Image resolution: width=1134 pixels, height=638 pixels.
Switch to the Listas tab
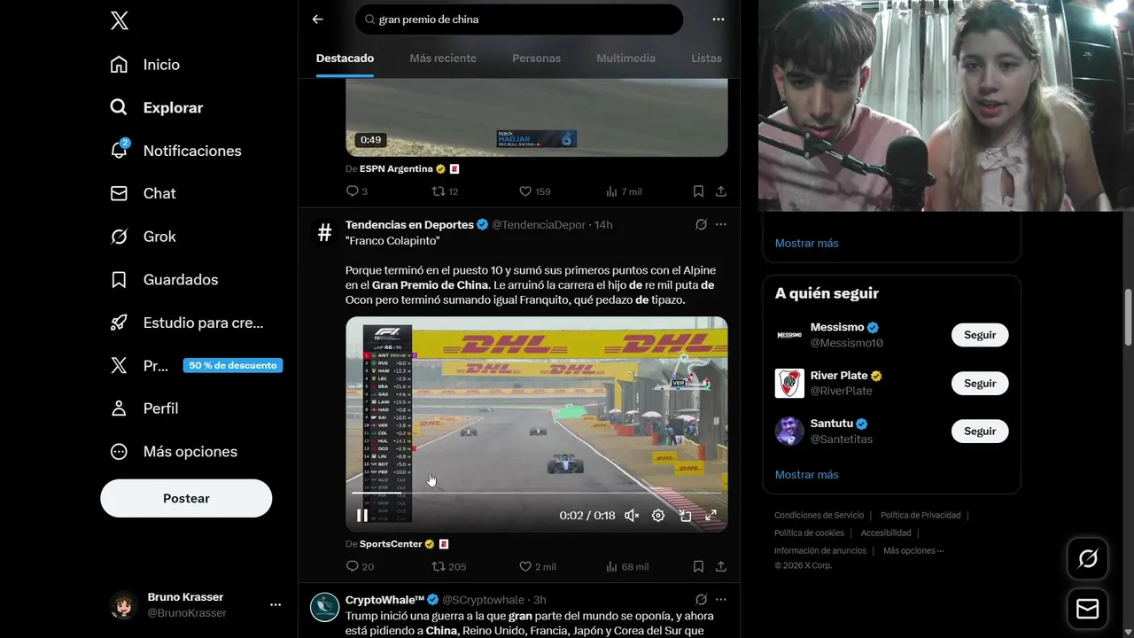pyautogui.click(x=706, y=58)
